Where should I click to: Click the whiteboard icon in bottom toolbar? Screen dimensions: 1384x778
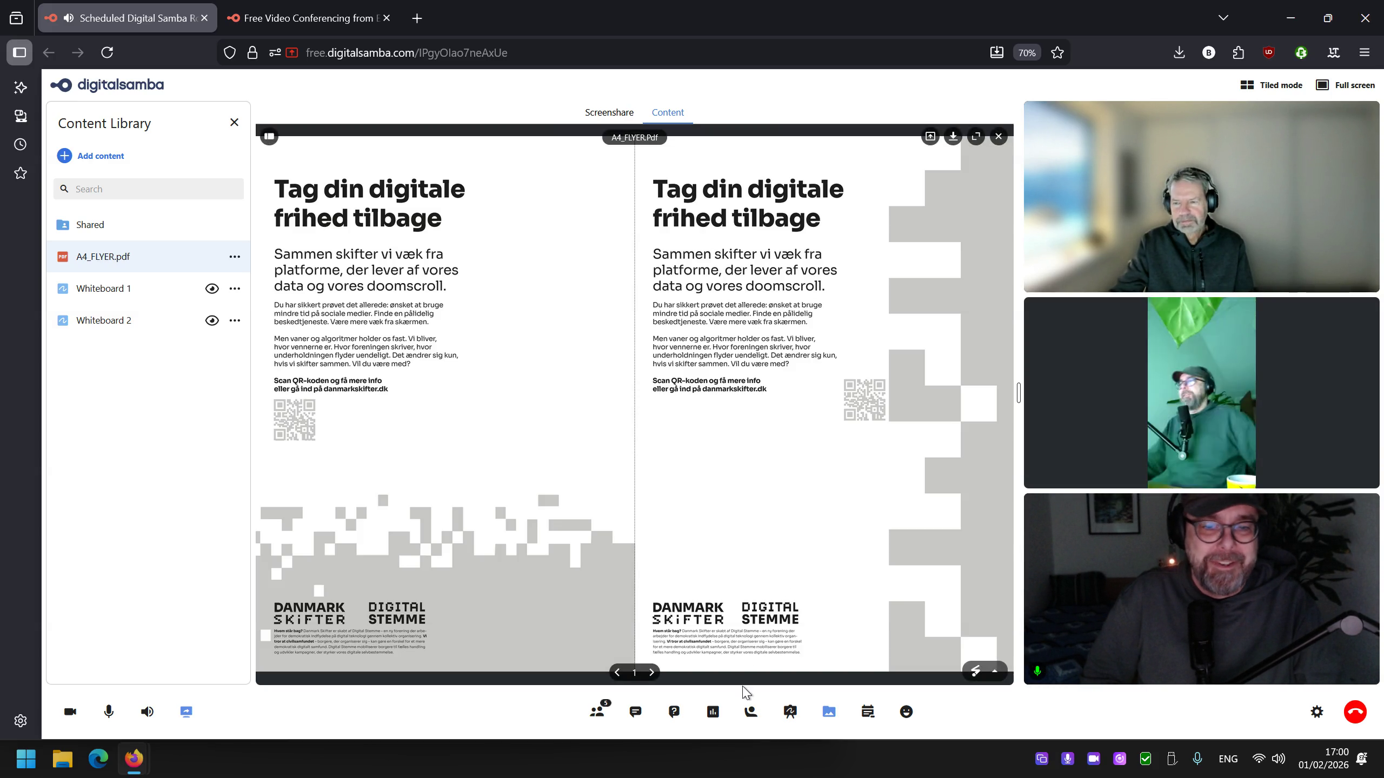(790, 712)
